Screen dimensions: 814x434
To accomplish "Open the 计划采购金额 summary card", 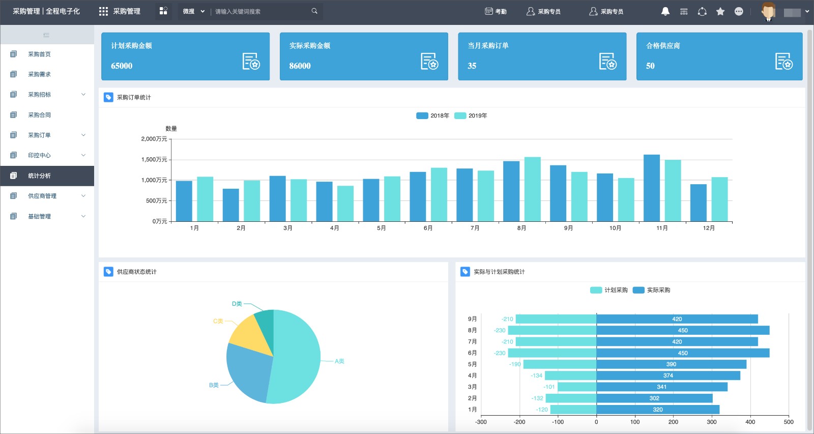I will click(185, 56).
